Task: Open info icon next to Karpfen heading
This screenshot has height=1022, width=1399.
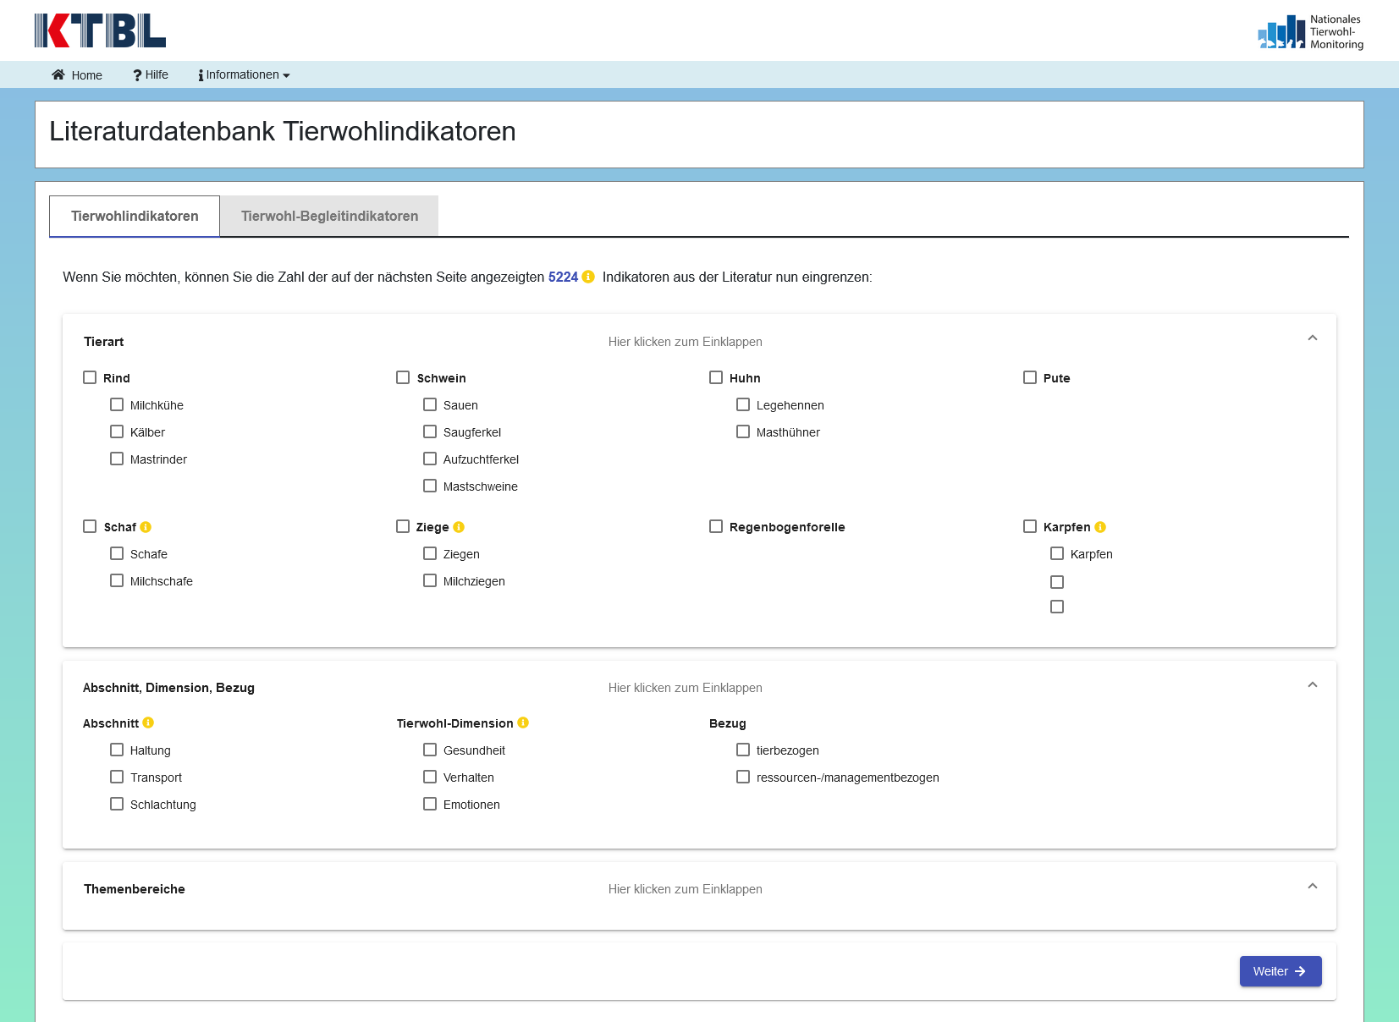Action: pos(1100,527)
